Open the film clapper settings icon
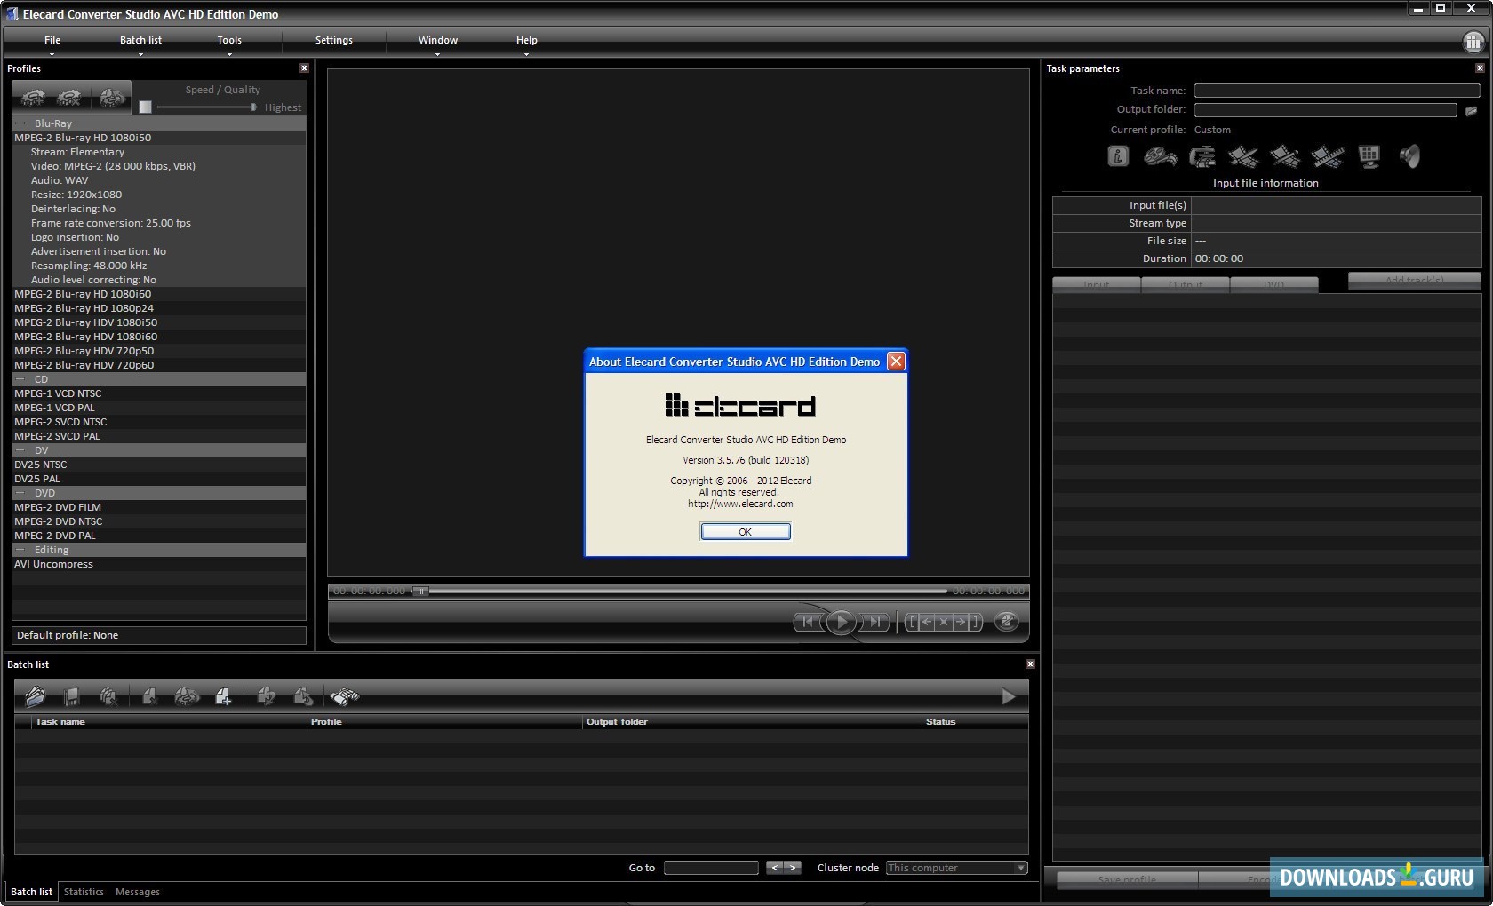This screenshot has width=1493, height=906. (x=1202, y=156)
